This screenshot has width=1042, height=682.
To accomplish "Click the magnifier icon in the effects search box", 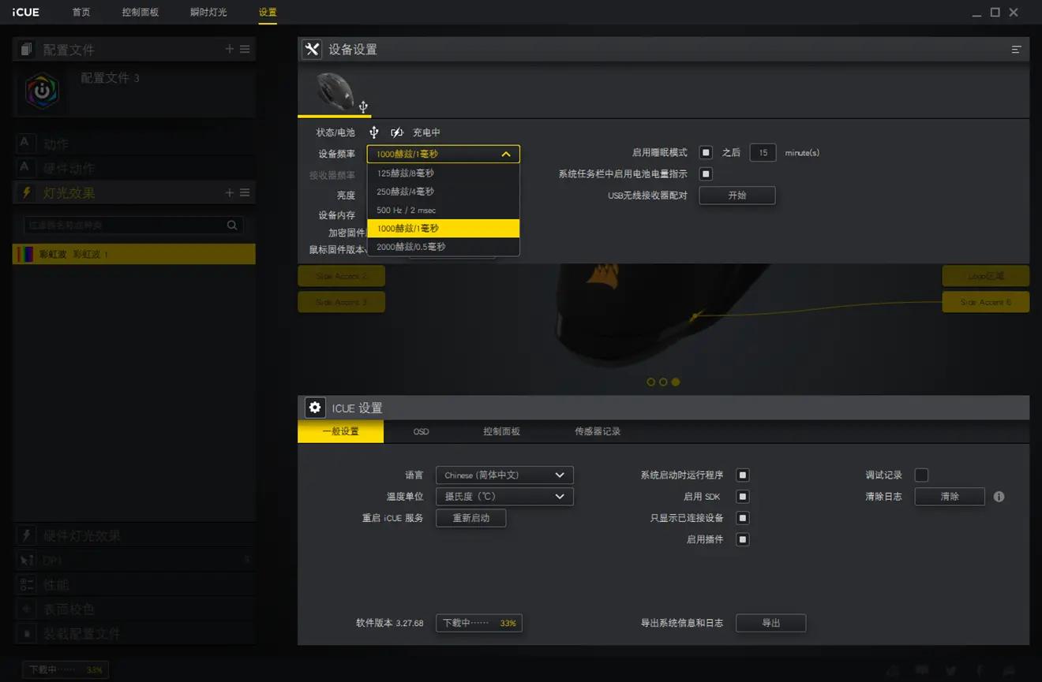I will pyautogui.click(x=232, y=225).
